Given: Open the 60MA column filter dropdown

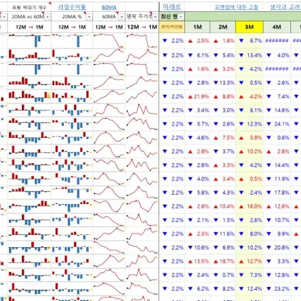Looking at the screenshot, I should 122,17.
